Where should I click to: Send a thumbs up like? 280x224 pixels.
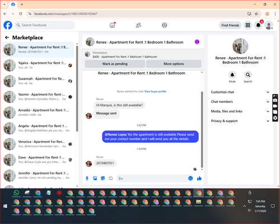[x=199, y=178]
